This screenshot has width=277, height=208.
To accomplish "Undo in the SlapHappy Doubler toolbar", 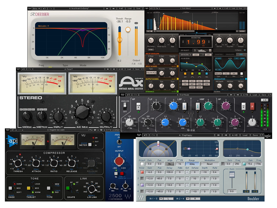I will [x=146, y=135].
